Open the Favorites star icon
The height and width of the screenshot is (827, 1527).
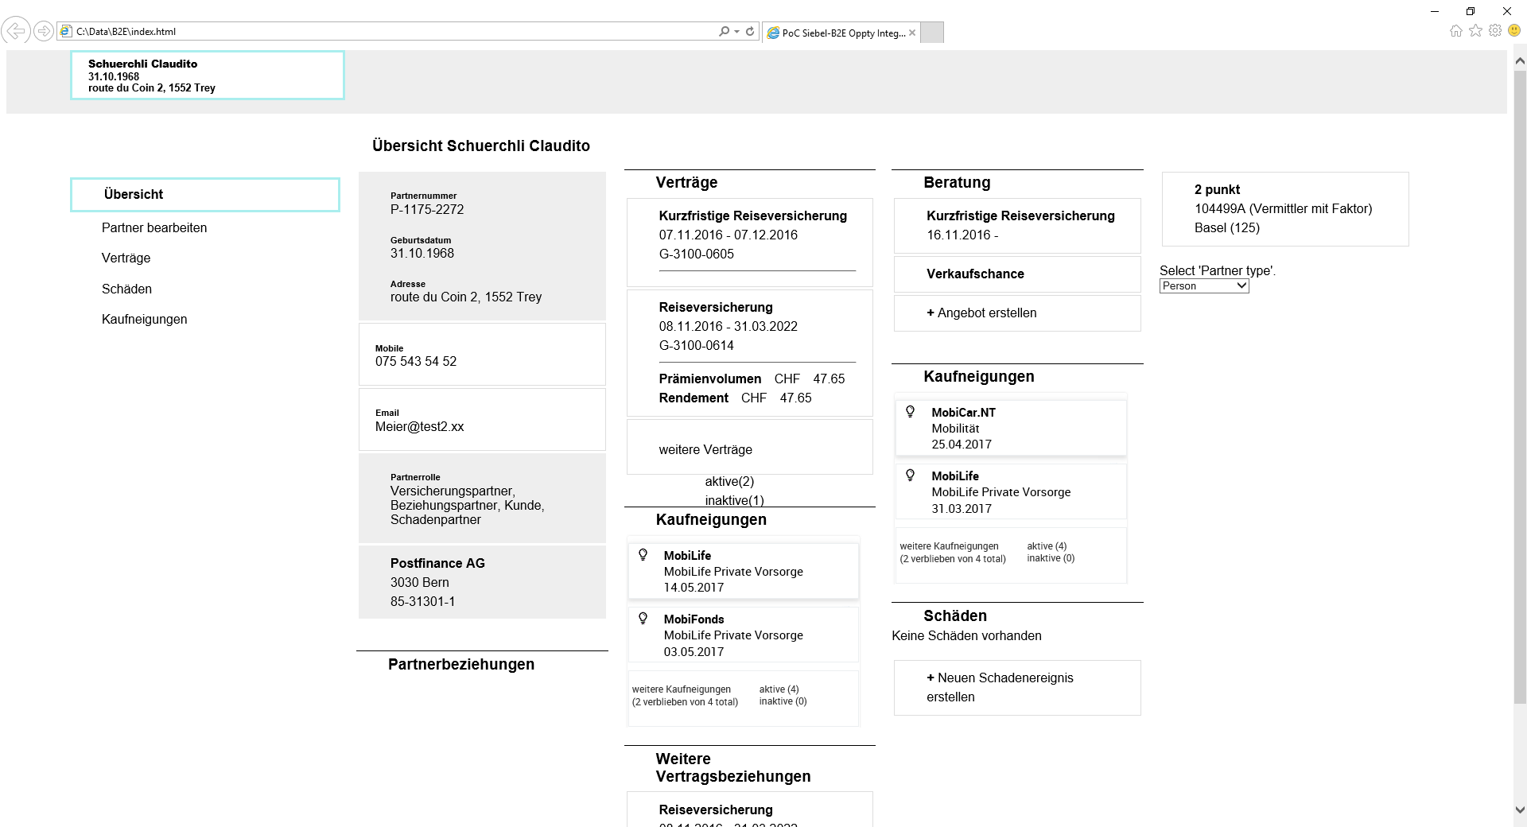[x=1476, y=31]
